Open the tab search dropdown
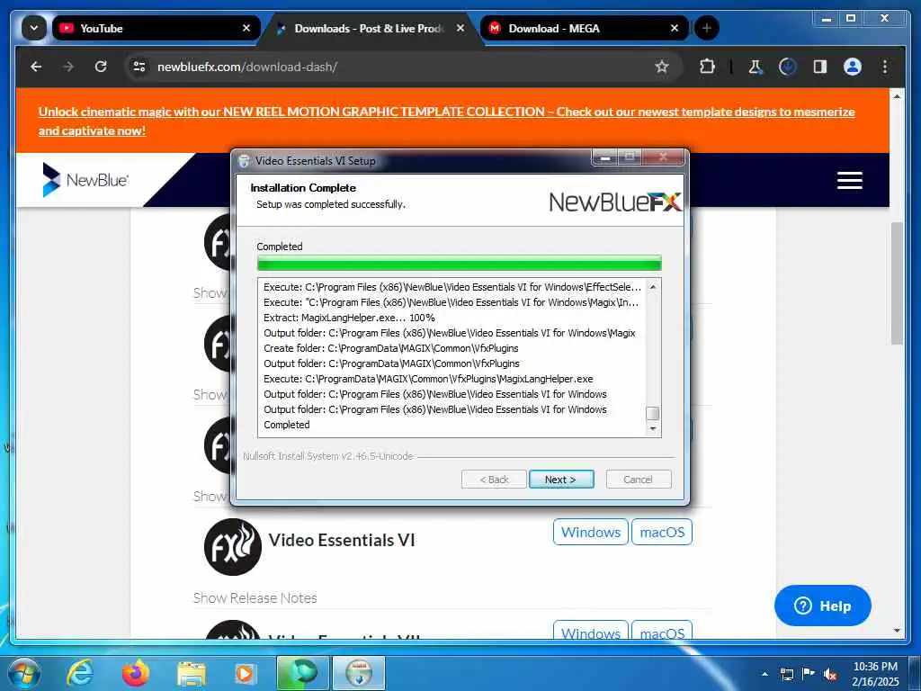Screen dimensions: 921x691 coord(33,28)
